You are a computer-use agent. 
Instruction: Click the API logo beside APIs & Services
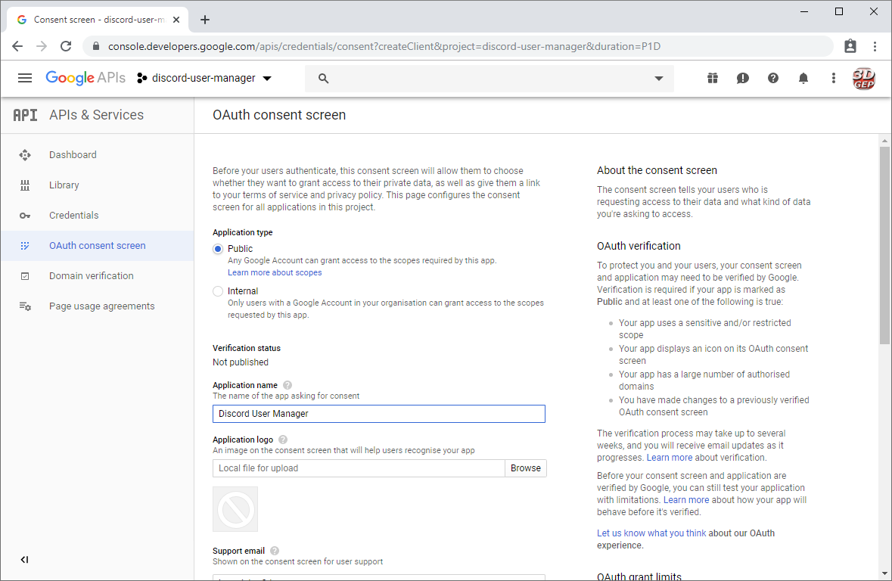(x=25, y=115)
